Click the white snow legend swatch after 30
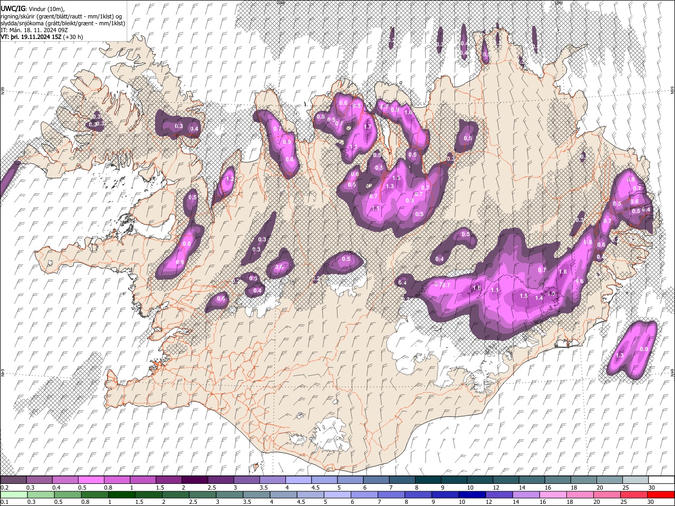 (x=661, y=480)
